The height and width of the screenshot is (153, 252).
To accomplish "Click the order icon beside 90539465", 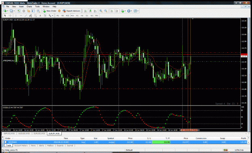I will click(6, 142).
